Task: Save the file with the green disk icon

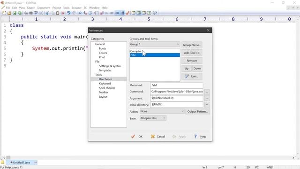Action: [15, 13]
